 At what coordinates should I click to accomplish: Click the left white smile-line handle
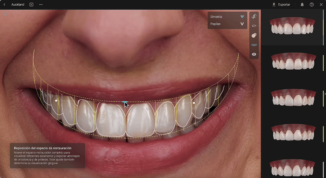[x=56, y=101]
